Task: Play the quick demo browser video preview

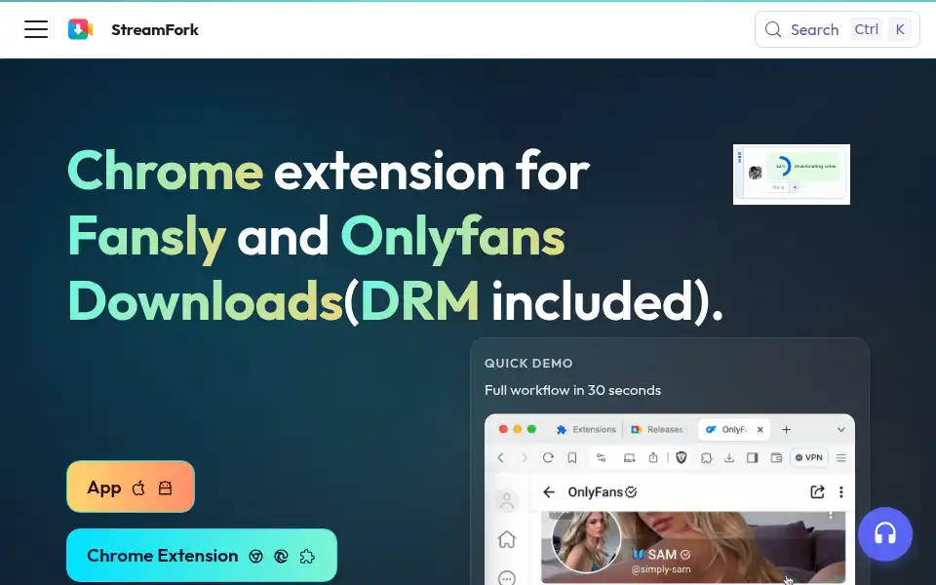Action: coord(669,499)
